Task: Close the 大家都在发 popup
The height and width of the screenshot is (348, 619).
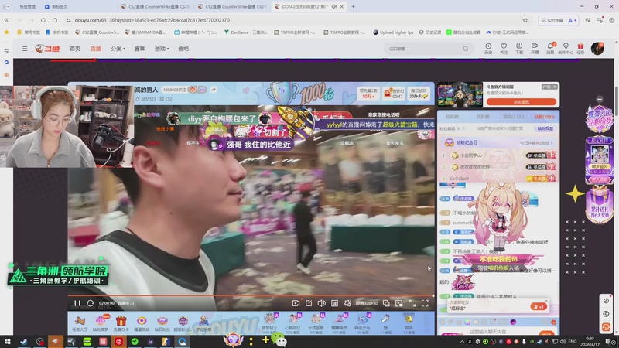Action: pyautogui.click(x=546, y=300)
